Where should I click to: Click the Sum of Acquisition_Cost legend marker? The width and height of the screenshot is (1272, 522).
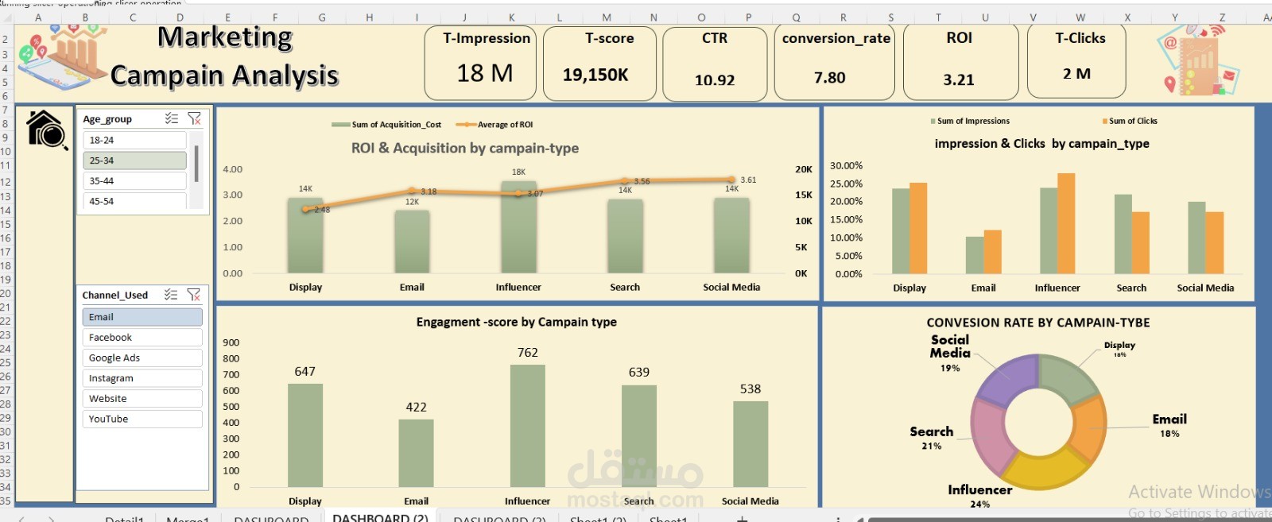[341, 125]
